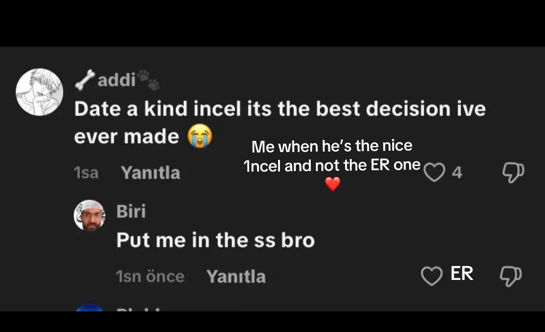Click the crying emoji in addi's comment
The image size is (545, 332).
pos(200,136)
